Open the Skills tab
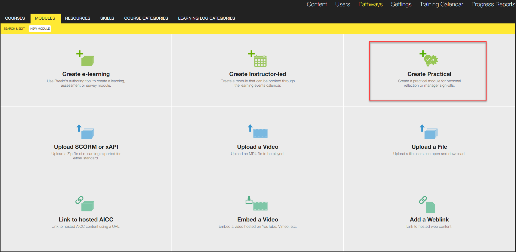Screen dimensions: 516x252 tap(107, 18)
